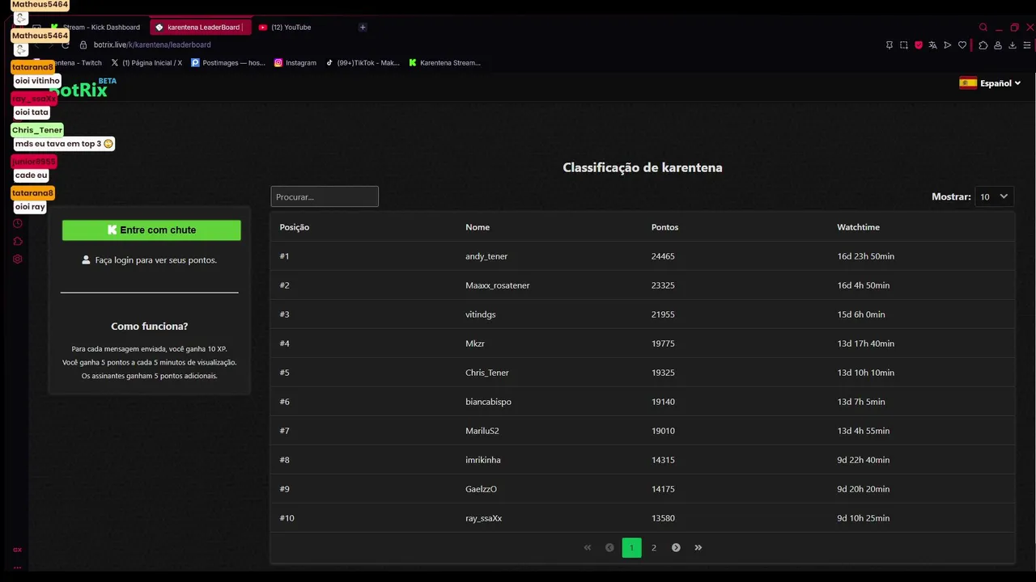Click the 24465 points value

[663, 256]
